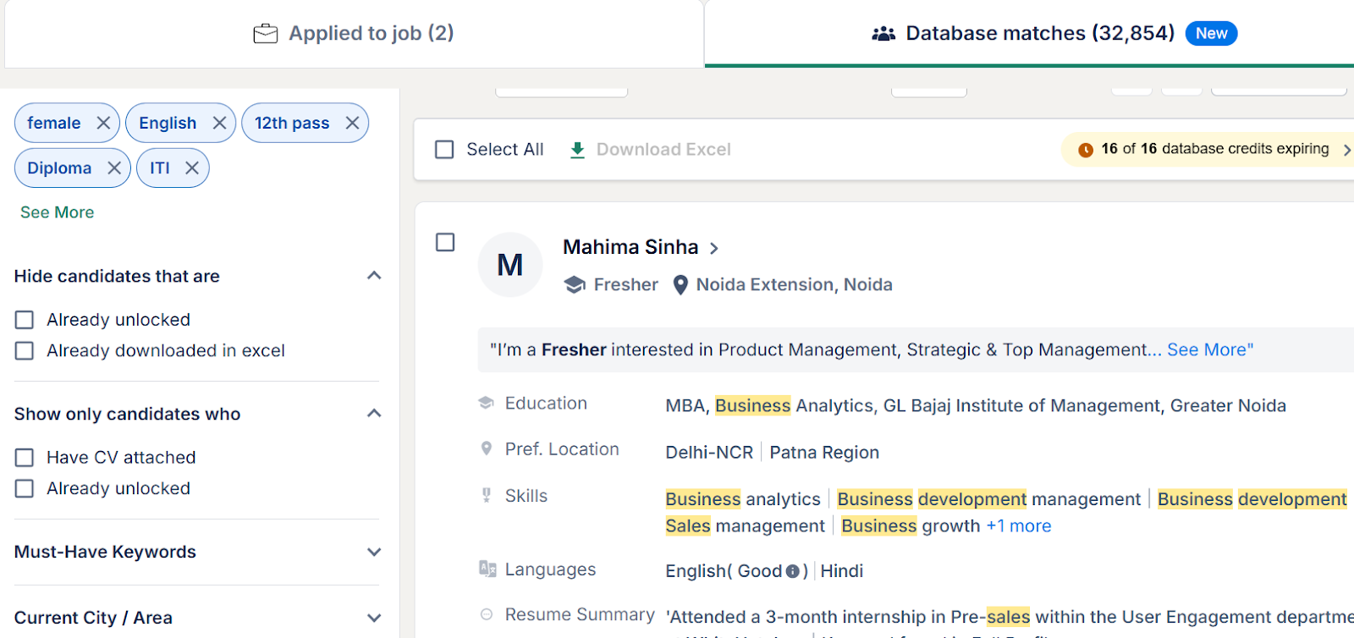Open Mahima Sinha profile arrow
Viewport: 1354px width, 638px height.
[714, 248]
